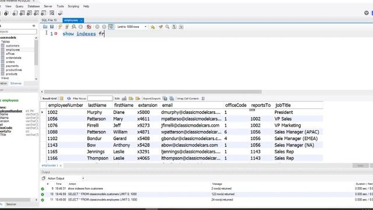Image resolution: width=373 pixels, height=210 pixels.
Task: Toggle result grid form icon
Action: (x=62, y=99)
